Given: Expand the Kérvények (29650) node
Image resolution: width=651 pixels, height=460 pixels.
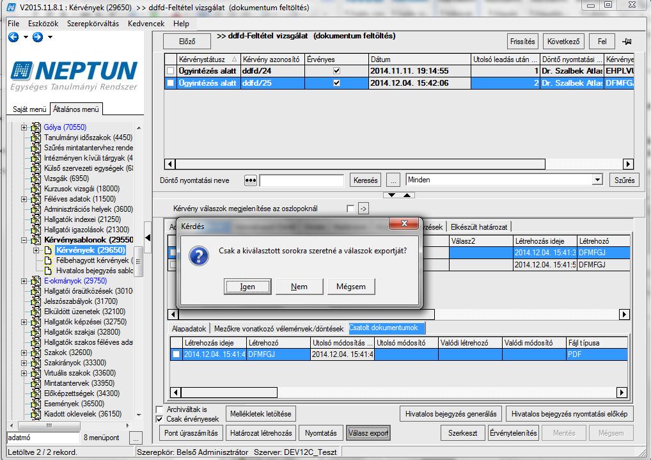Looking at the screenshot, I should (x=36, y=250).
